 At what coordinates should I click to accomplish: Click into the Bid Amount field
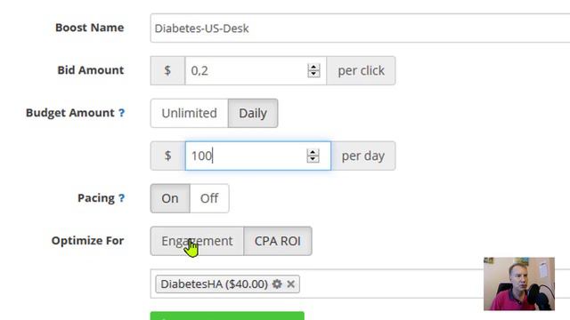[248, 71]
